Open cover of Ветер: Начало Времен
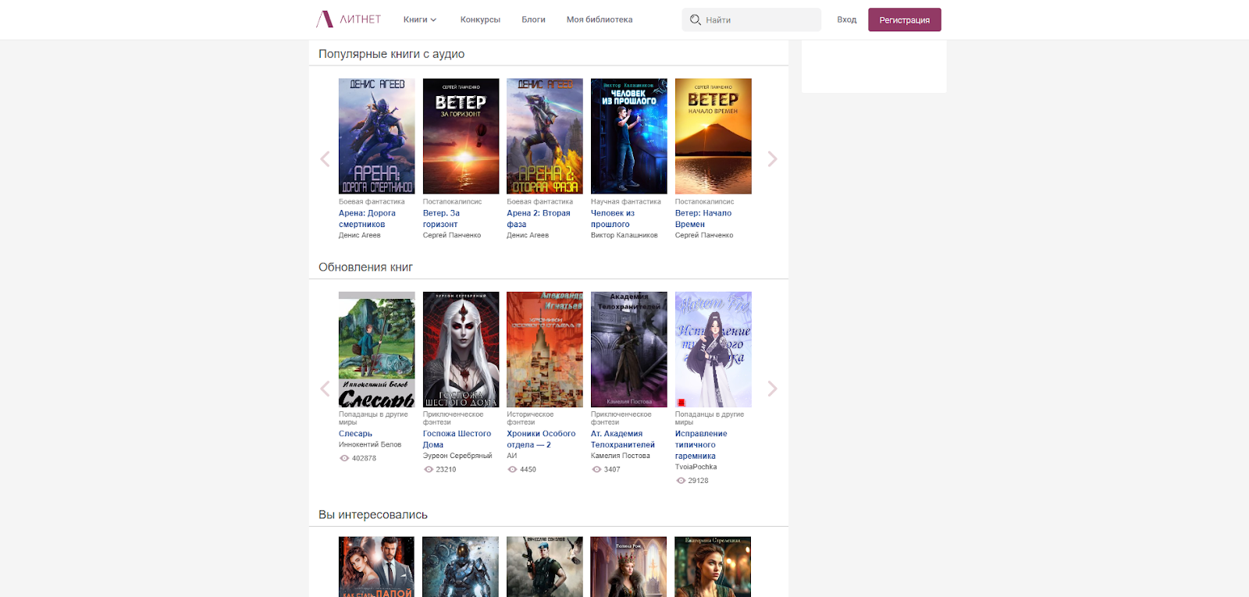 click(713, 136)
